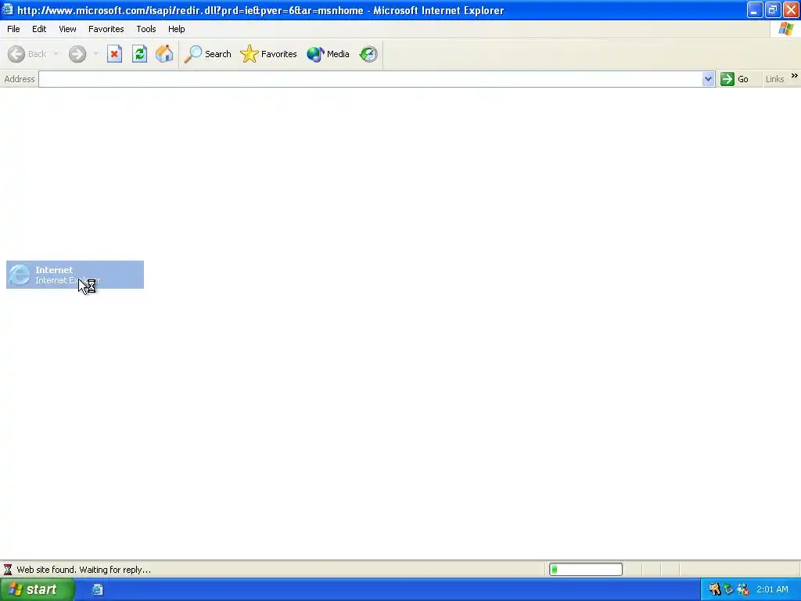Open the Favorites menu

(x=106, y=29)
